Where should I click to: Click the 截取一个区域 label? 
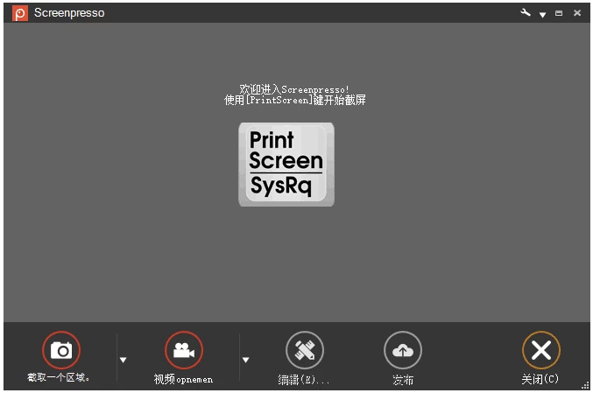(60, 378)
